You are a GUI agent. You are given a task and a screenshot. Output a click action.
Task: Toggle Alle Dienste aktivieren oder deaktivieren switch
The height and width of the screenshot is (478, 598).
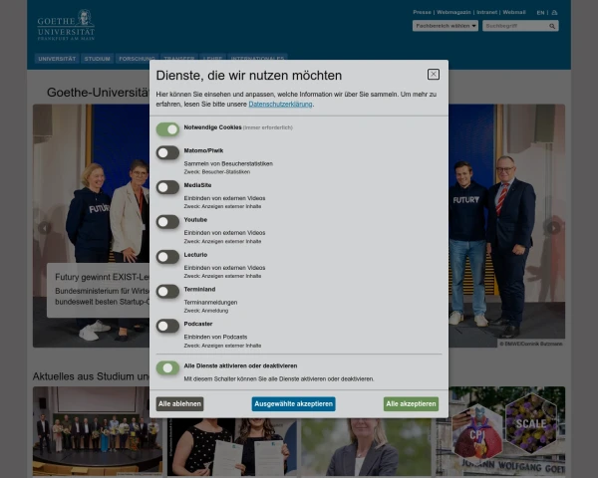pos(167,367)
